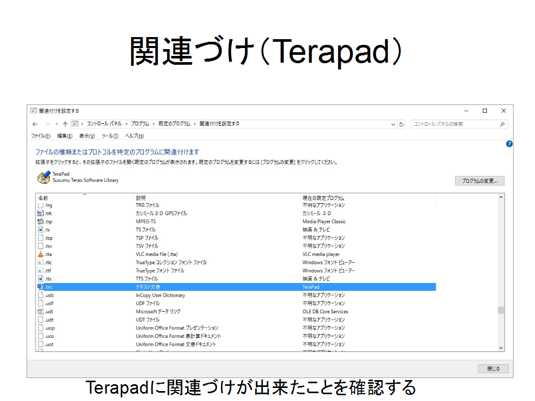535x401 pixels.
Task: Open the ファイル(F) menu
Action: 40,136
